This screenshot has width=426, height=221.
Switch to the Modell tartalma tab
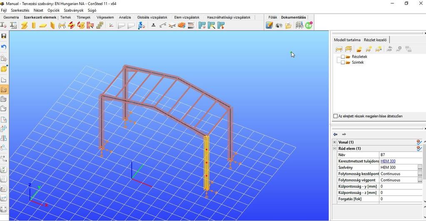coord(347,40)
